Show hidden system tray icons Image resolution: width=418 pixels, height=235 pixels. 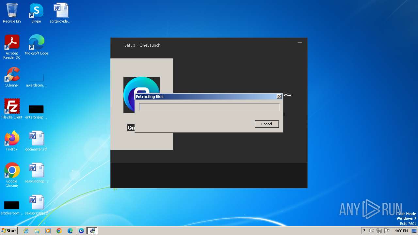[364, 231]
